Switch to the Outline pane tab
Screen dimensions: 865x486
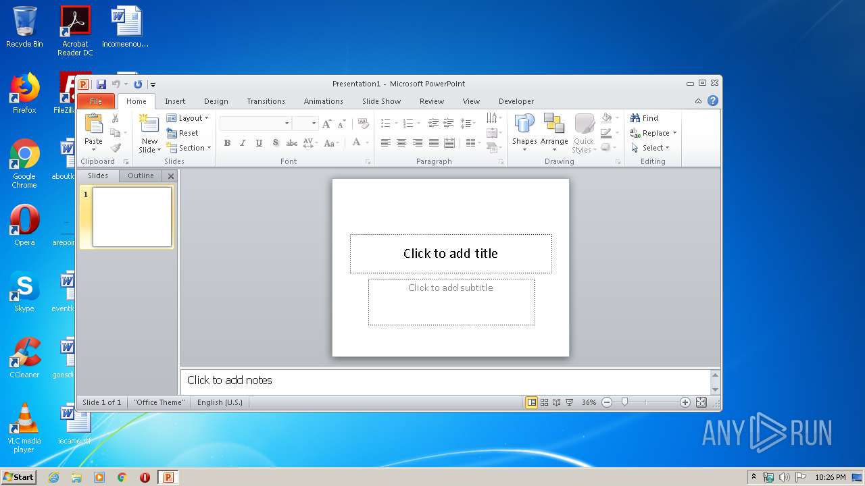[141, 175]
